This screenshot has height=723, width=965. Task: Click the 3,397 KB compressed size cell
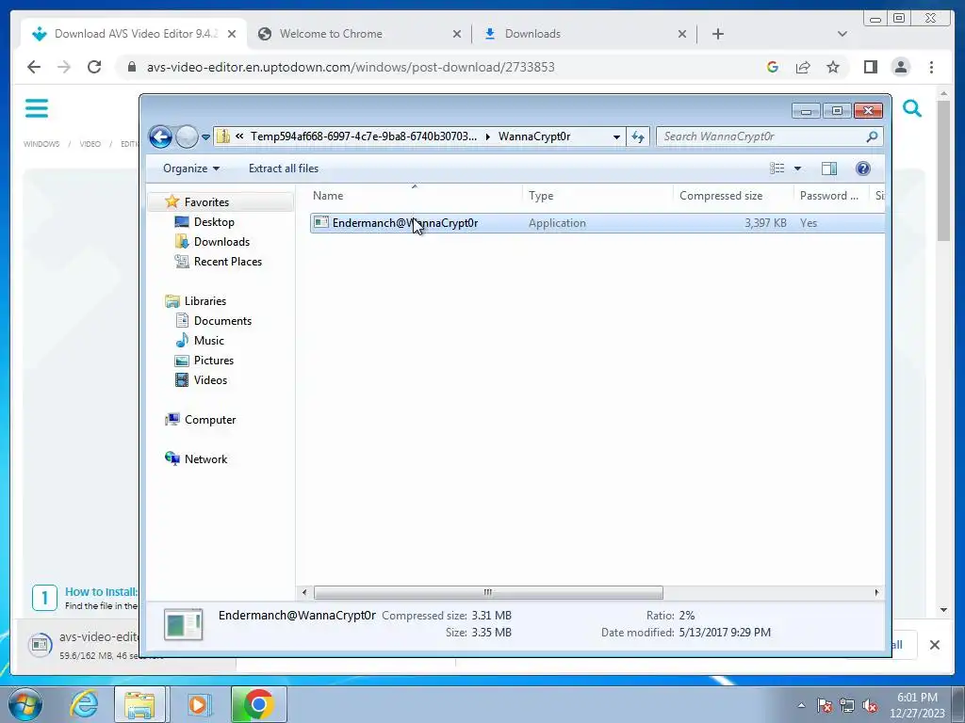tap(765, 223)
